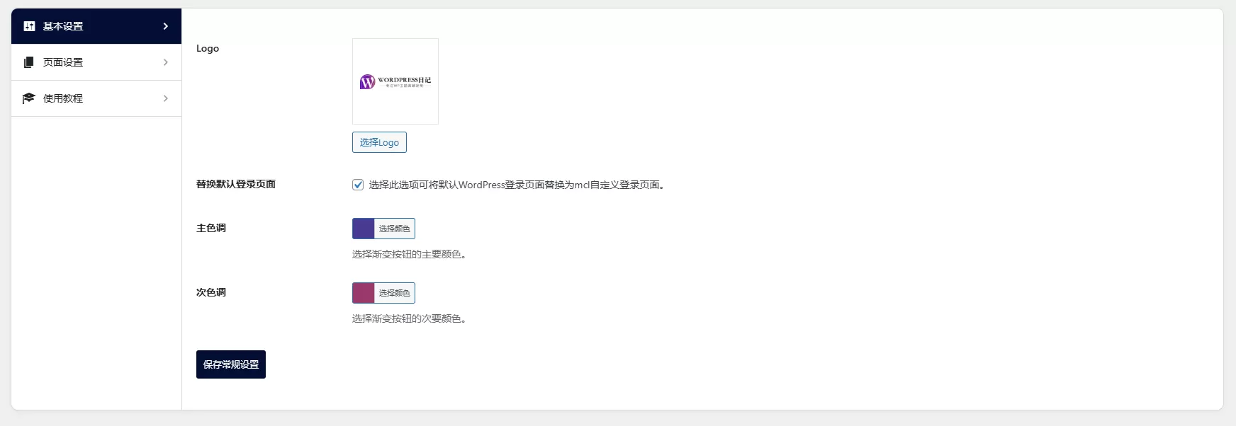Open 选择颜色 picker for 次色调
Image resolution: width=1236 pixels, height=426 pixels.
click(x=394, y=293)
